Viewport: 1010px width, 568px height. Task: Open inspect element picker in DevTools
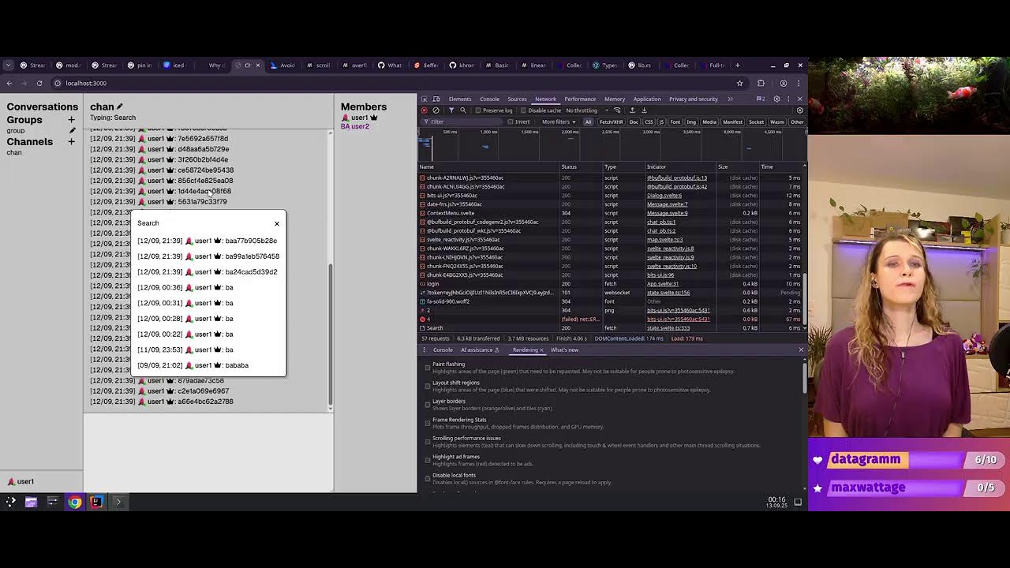[425, 99]
